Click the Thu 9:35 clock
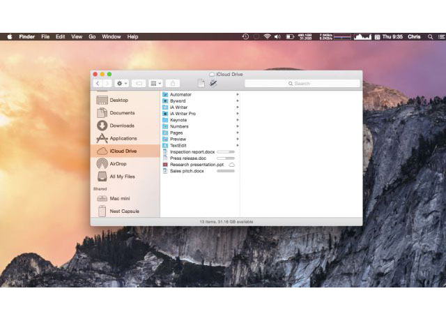The width and height of the screenshot is (446, 321). point(392,37)
